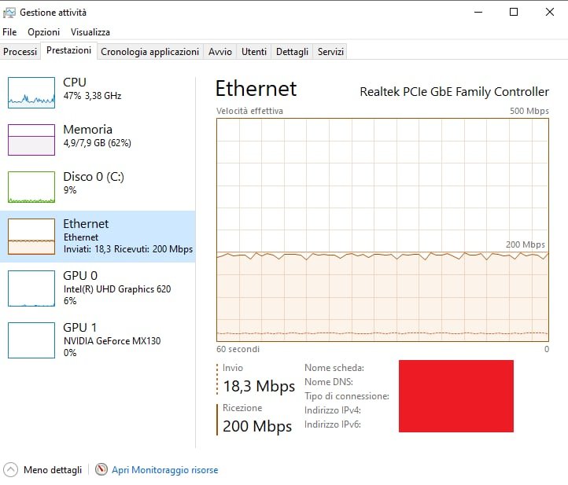Click the Ethernet throughput graph area

pos(382,230)
